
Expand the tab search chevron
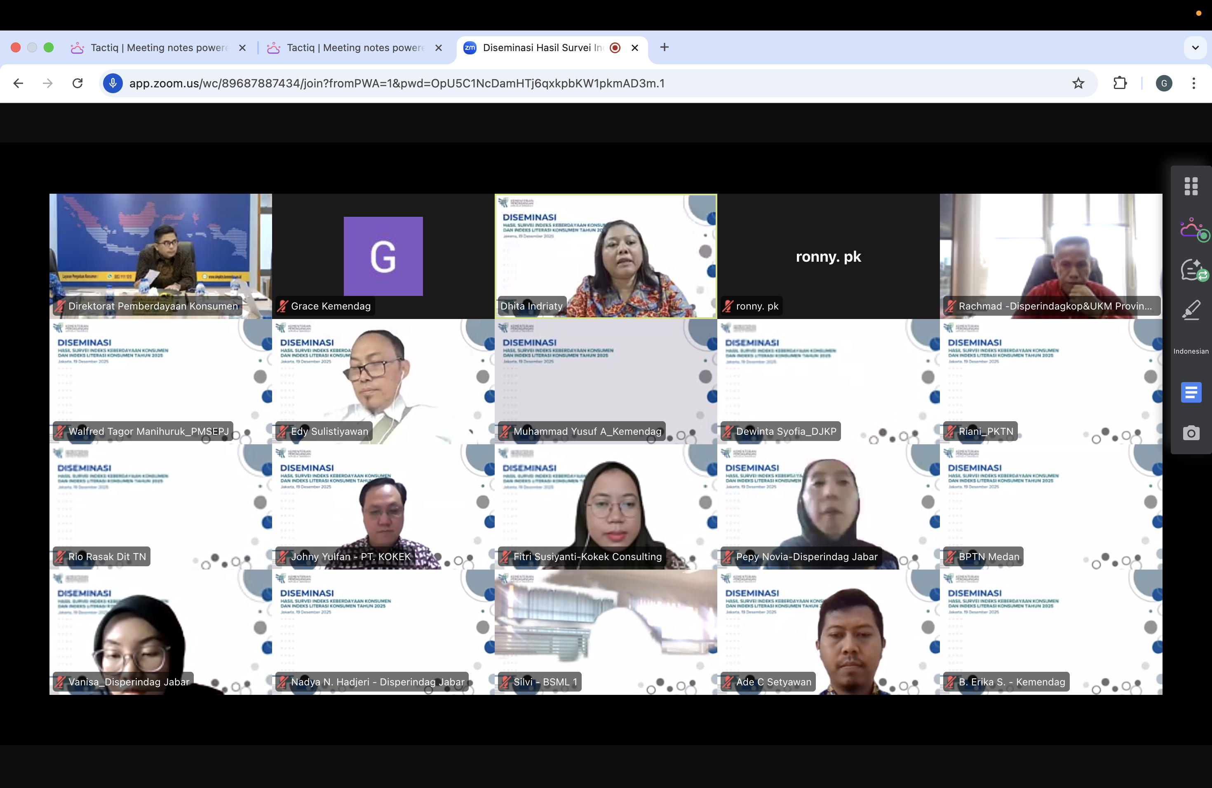point(1195,48)
